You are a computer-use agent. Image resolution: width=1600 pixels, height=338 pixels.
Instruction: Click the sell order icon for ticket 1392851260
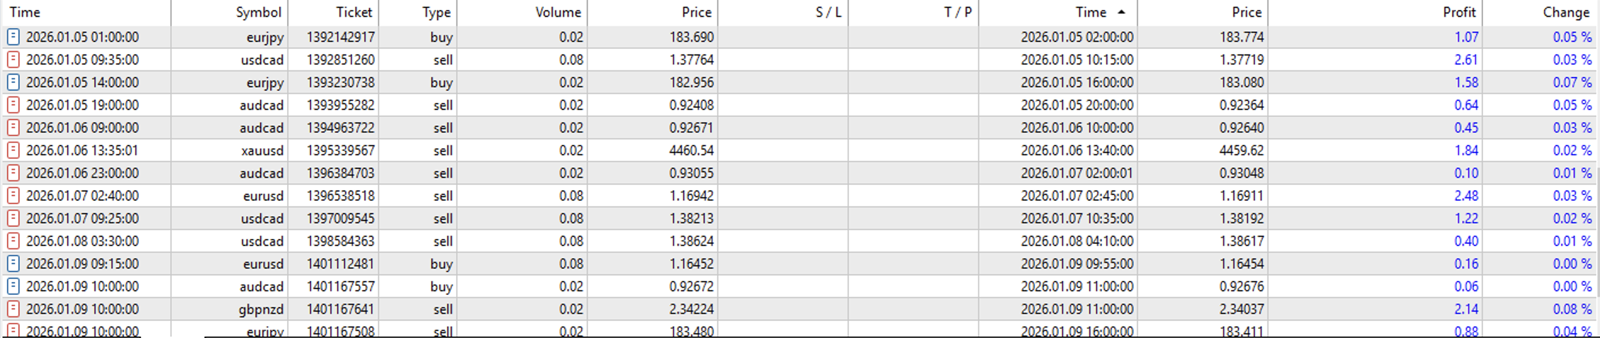tap(12, 60)
